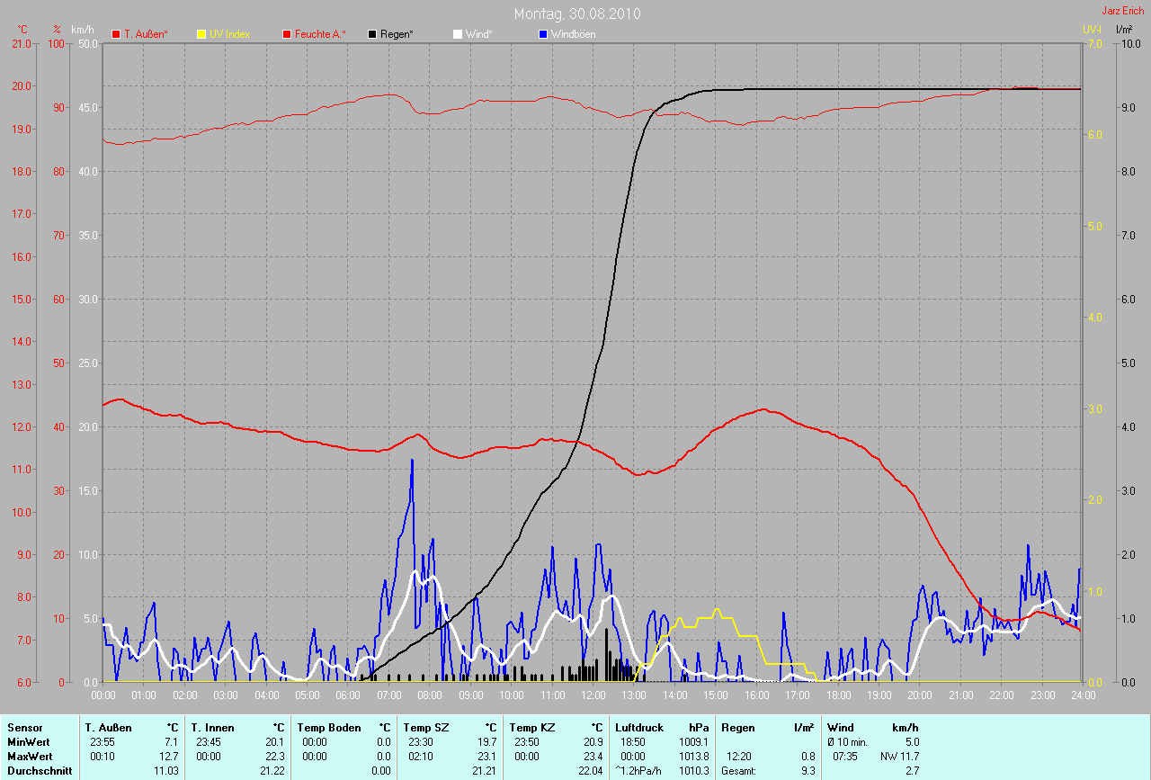Image resolution: width=1151 pixels, height=780 pixels.
Task: Click the red swatch beside Feuchte A. legend
Action: click(288, 34)
